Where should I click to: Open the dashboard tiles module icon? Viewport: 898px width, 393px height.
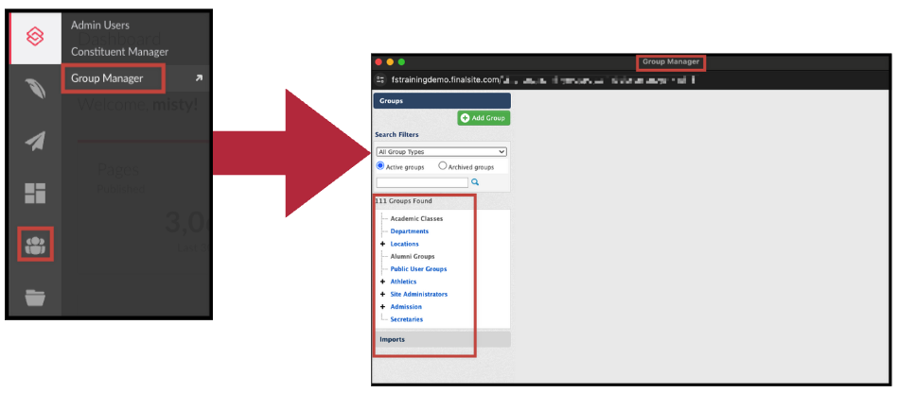36,194
